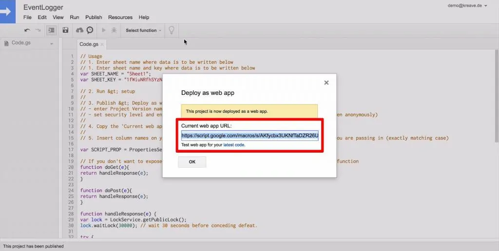
Task: Run the selected function play icon
Action: coord(103,30)
